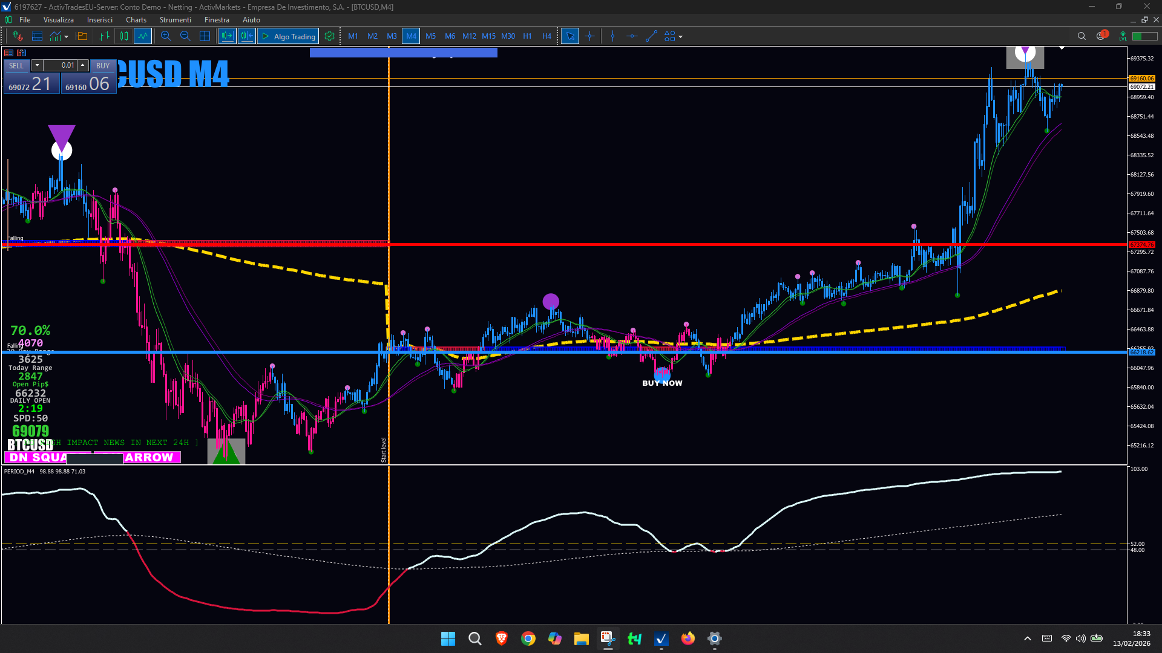Open the lot volume dropdown arrow

coord(37,65)
